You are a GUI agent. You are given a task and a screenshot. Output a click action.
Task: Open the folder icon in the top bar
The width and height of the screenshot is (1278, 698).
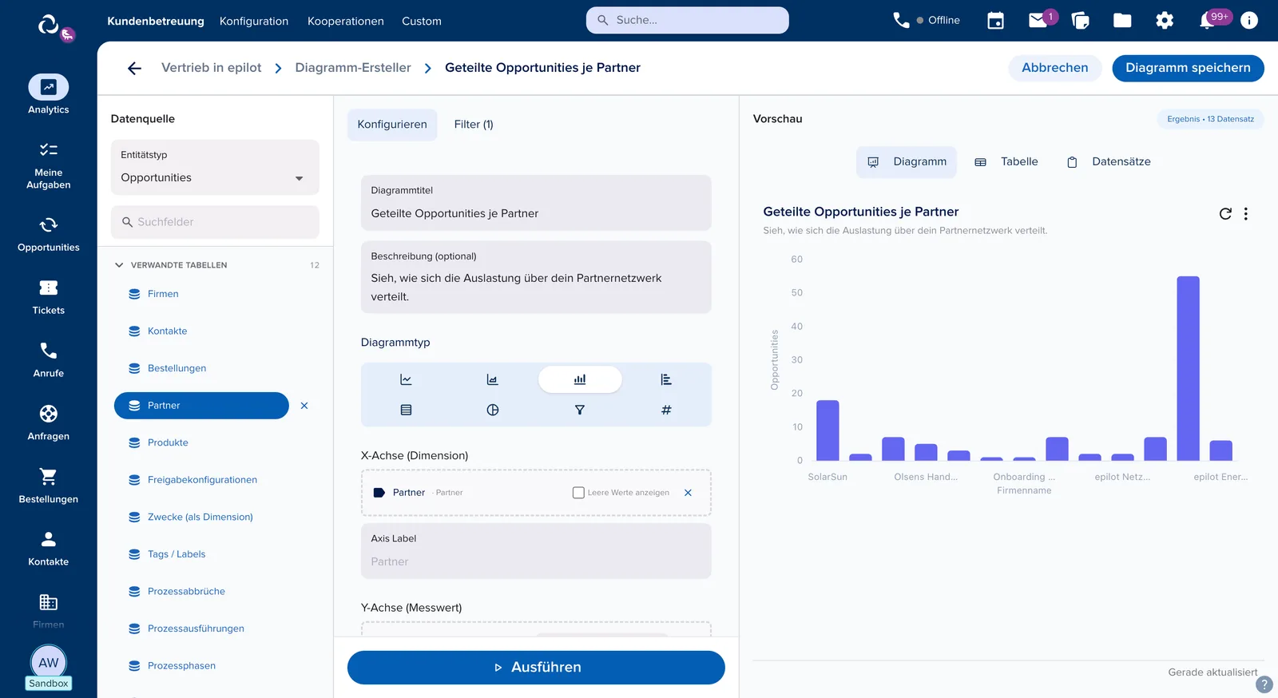point(1122,21)
